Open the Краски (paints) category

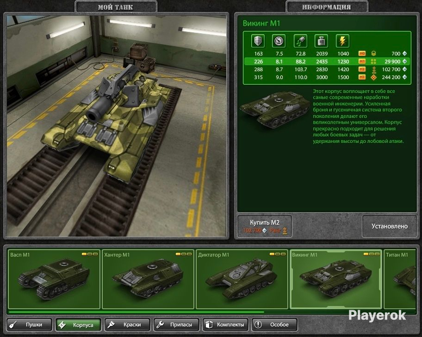click(127, 325)
